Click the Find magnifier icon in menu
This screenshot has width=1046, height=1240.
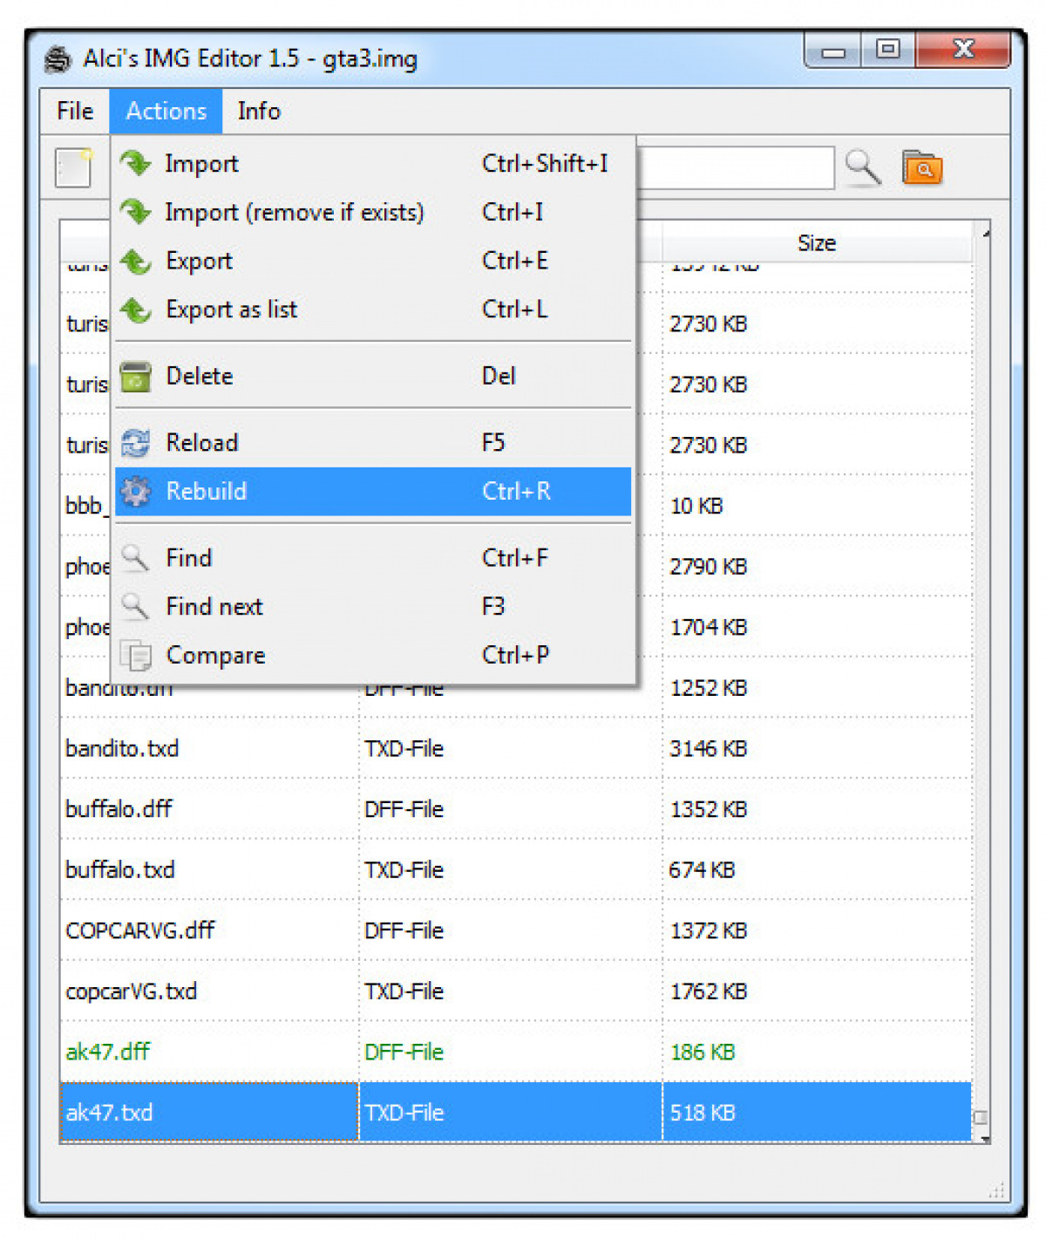coord(136,557)
